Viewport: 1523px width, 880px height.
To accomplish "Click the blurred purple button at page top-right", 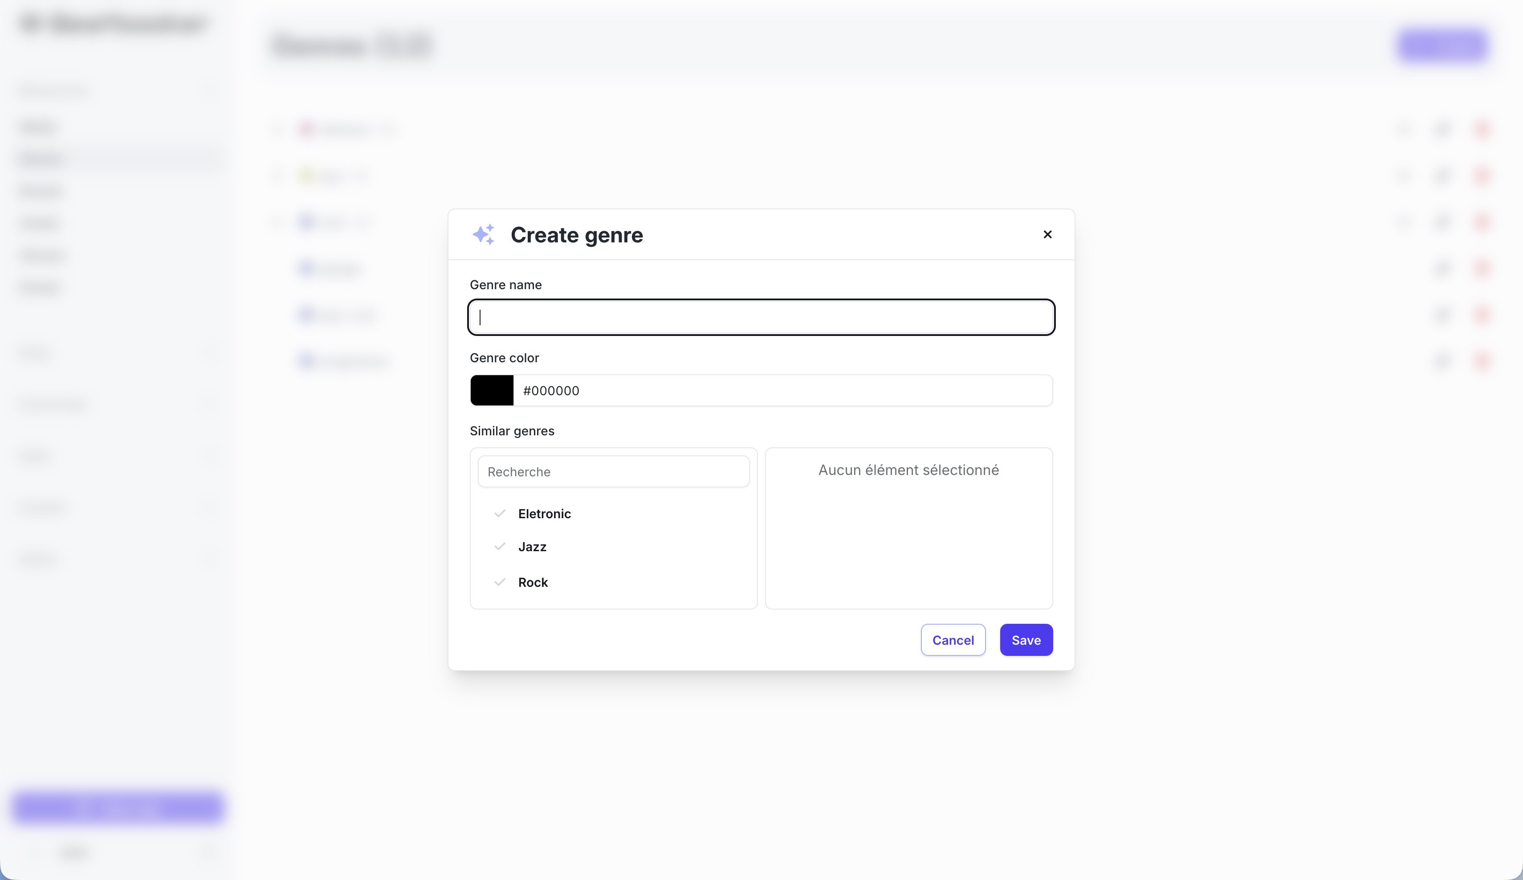I will click(x=1442, y=45).
